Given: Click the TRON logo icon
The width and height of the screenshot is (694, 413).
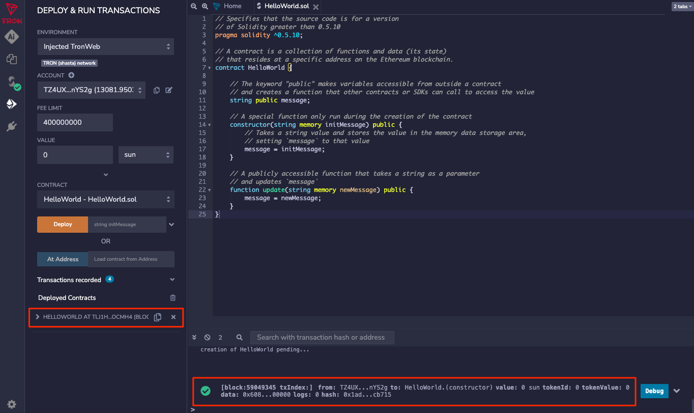Looking at the screenshot, I should pyautogui.click(x=12, y=13).
